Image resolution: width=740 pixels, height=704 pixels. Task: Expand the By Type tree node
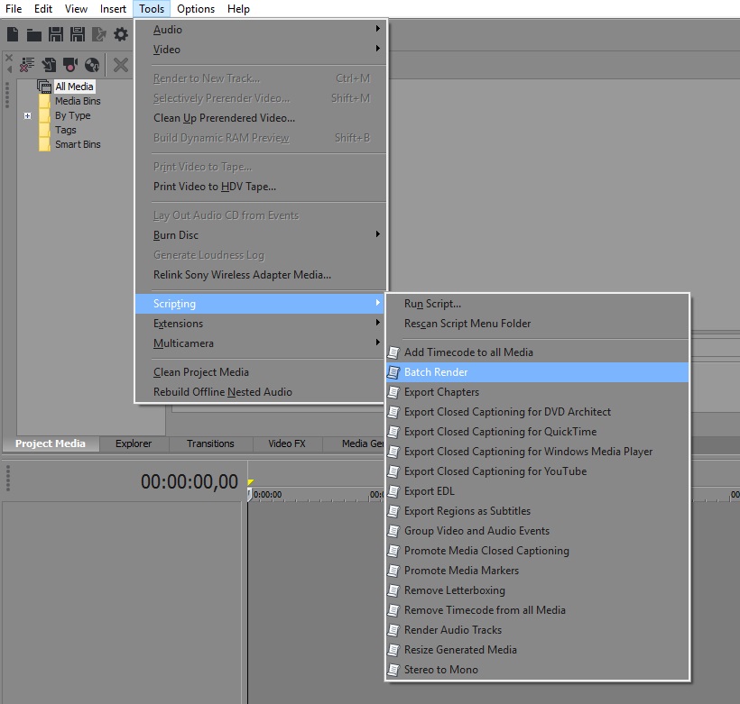click(28, 115)
